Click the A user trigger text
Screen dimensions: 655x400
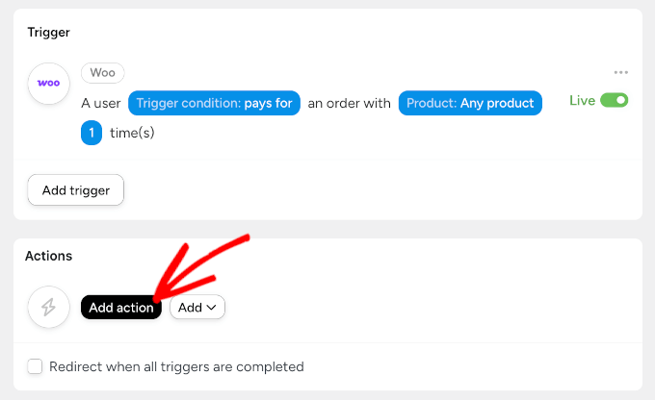(x=101, y=103)
